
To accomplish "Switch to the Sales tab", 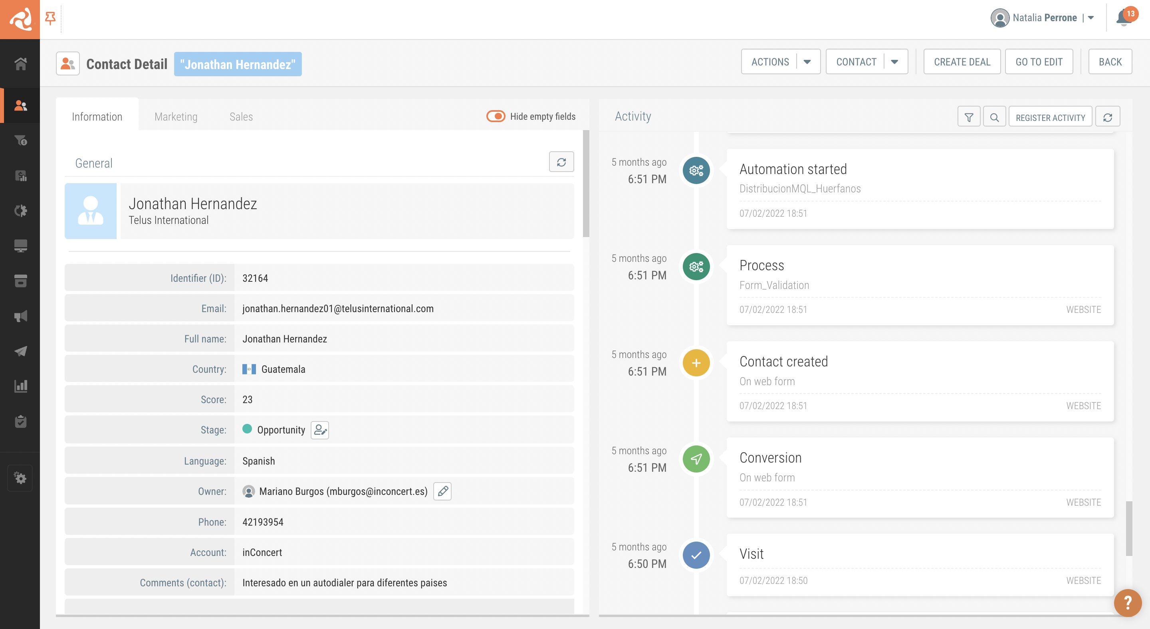I will [241, 117].
